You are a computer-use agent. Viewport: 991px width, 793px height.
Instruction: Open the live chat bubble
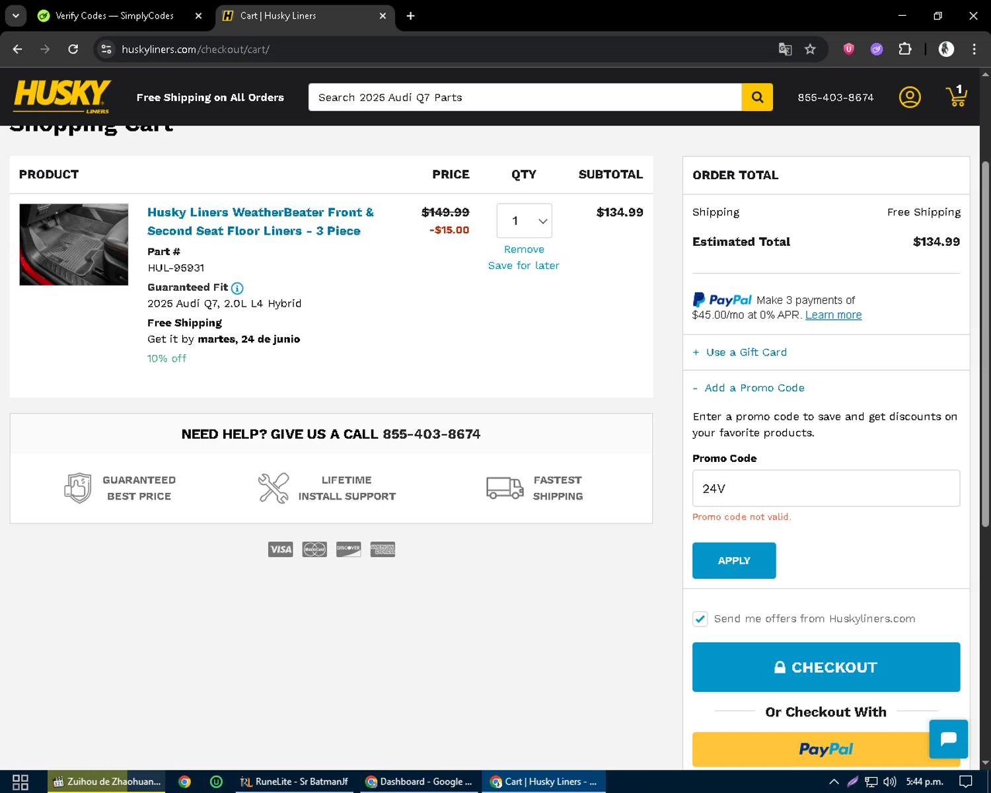[949, 739]
